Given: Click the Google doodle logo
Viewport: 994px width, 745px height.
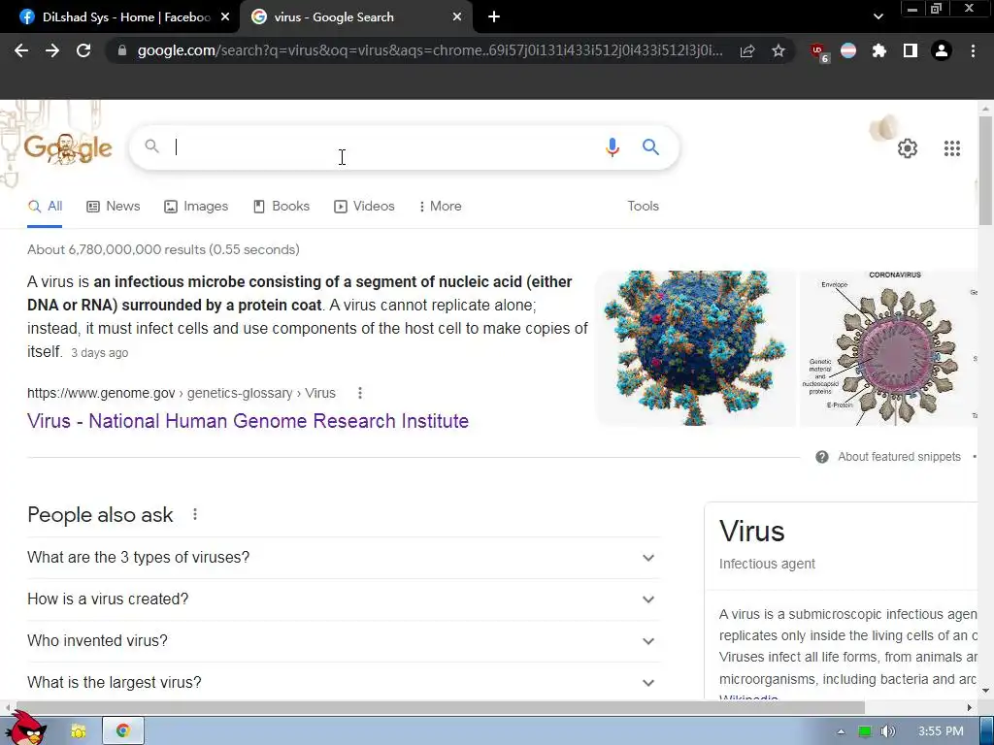Looking at the screenshot, I should [68, 147].
